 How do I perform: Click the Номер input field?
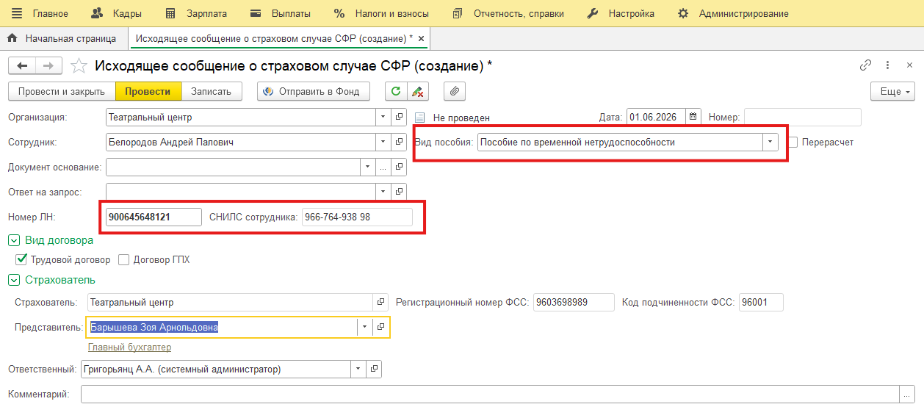click(x=803, y=117)
